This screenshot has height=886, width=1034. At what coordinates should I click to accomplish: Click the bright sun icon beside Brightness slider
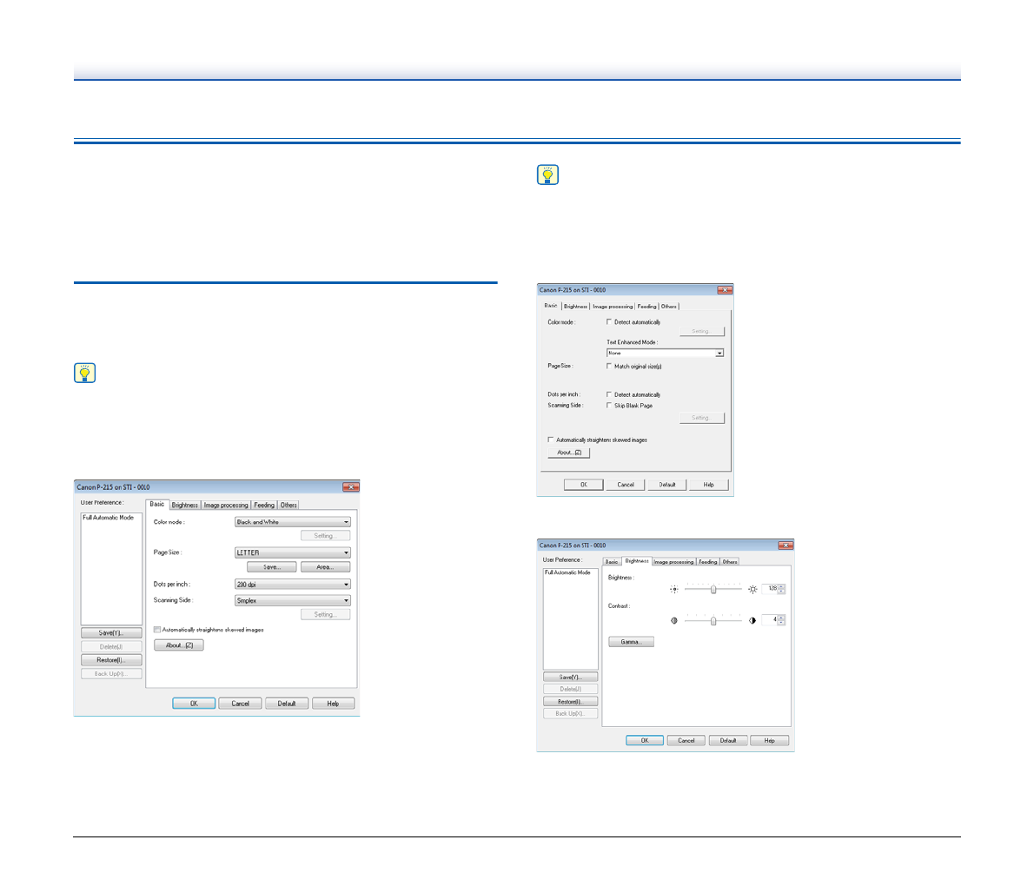752,589
